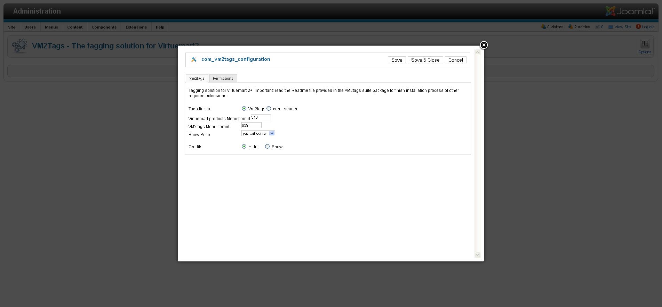Click the VM2Tags gears icon

pyautogui.click(x=19, y=46)
